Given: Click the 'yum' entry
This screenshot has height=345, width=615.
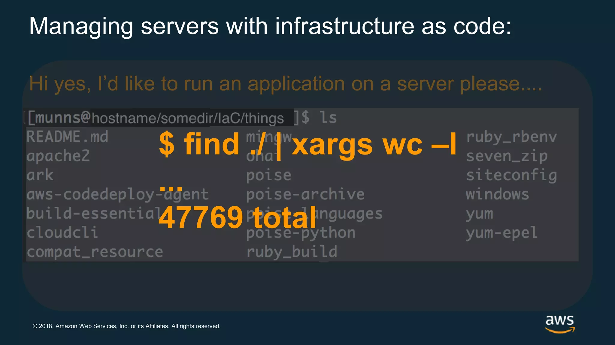Looking at the screenshot, I should (480, 214).
